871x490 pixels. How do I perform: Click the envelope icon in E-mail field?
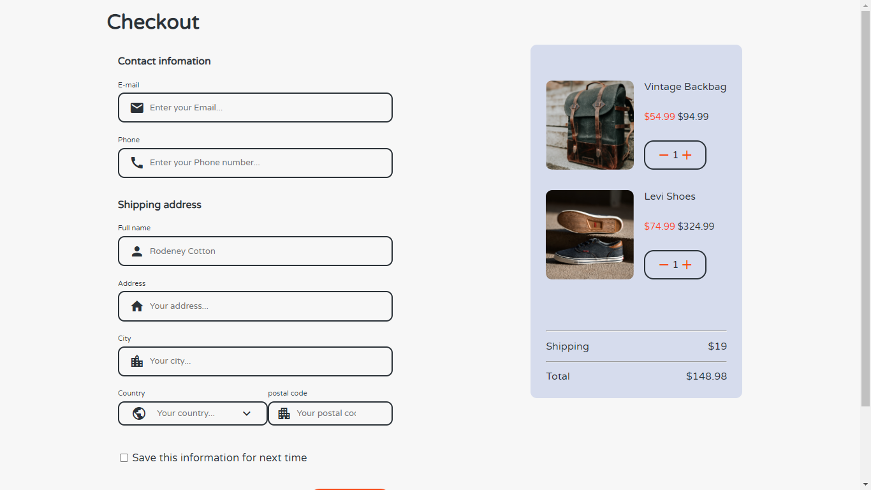coord(136,108)
